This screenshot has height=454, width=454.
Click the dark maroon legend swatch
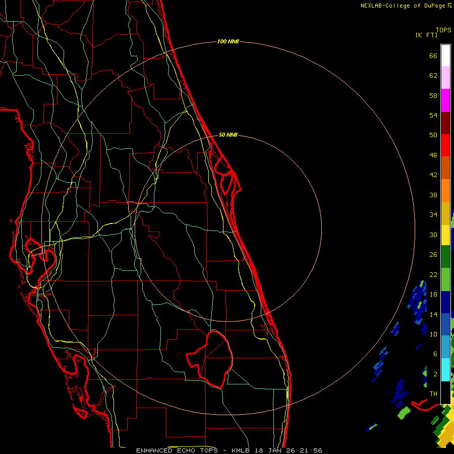tap(445, 123)
